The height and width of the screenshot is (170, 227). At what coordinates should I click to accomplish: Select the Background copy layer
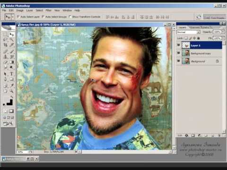click(202, 53)
